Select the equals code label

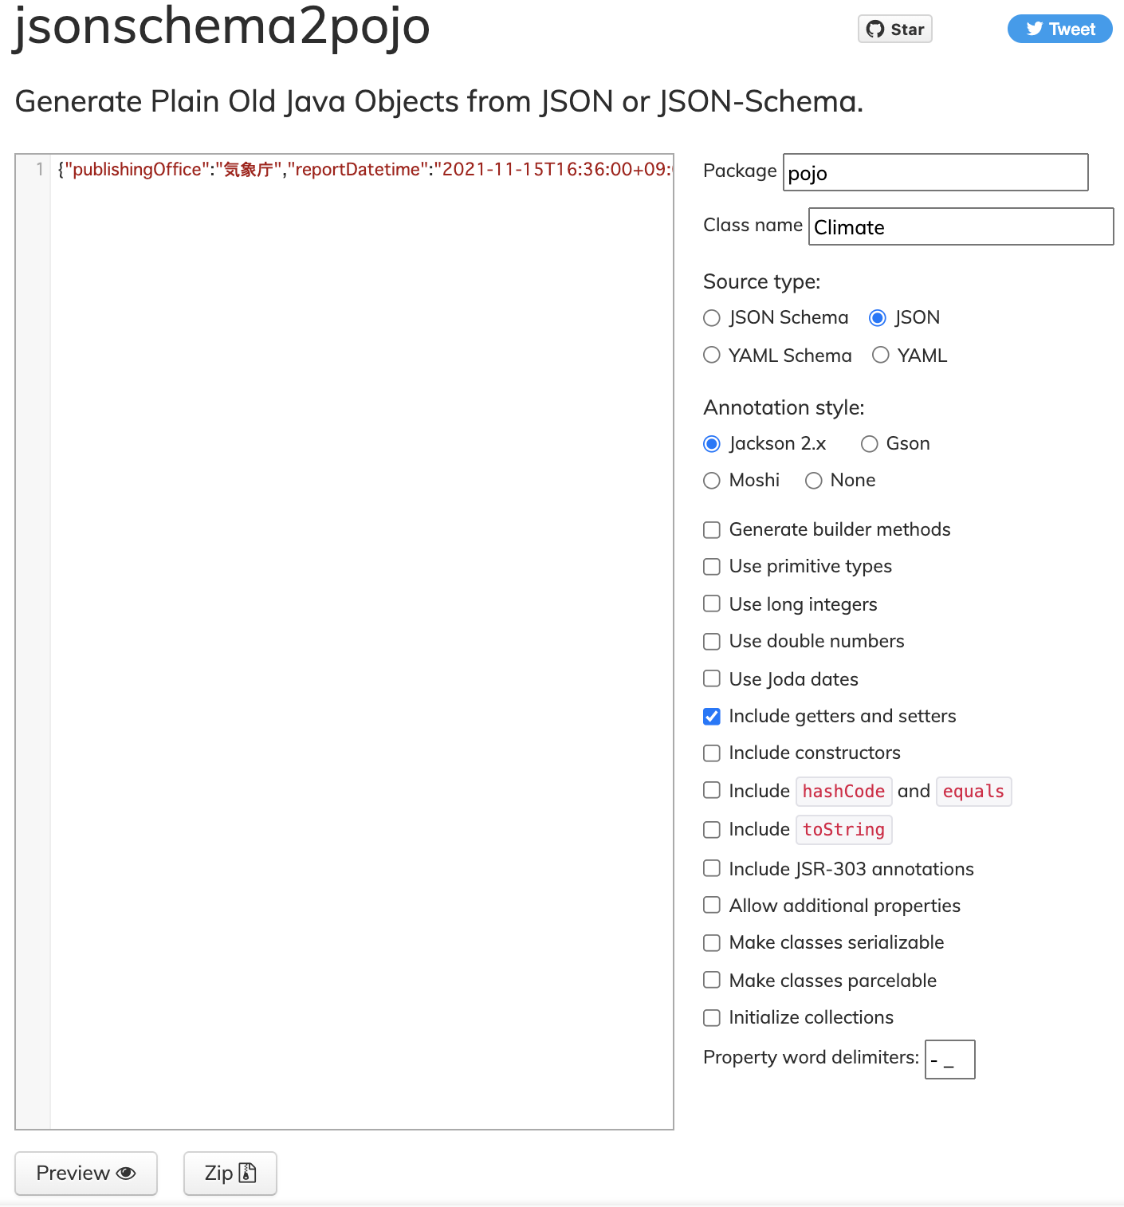(973, 791)
